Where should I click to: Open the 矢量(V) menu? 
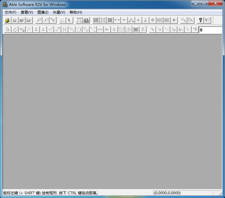pos(59,12)
